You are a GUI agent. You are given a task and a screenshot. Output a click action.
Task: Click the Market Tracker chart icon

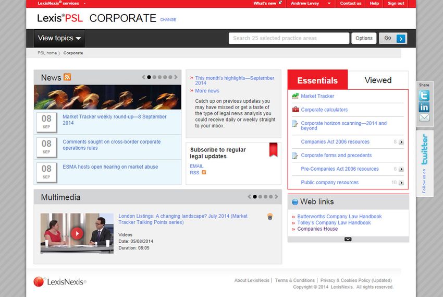point(295,96)
